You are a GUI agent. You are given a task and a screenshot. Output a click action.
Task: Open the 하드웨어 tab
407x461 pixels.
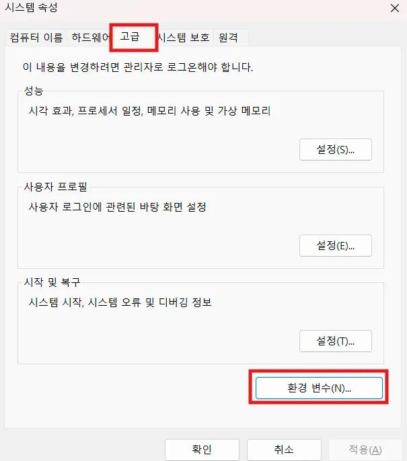coord(89,38)
